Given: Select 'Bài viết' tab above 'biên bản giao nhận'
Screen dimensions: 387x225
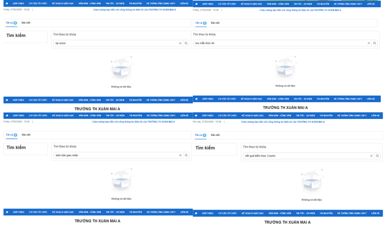Looking at the screenshot, I should click(26, 134).
